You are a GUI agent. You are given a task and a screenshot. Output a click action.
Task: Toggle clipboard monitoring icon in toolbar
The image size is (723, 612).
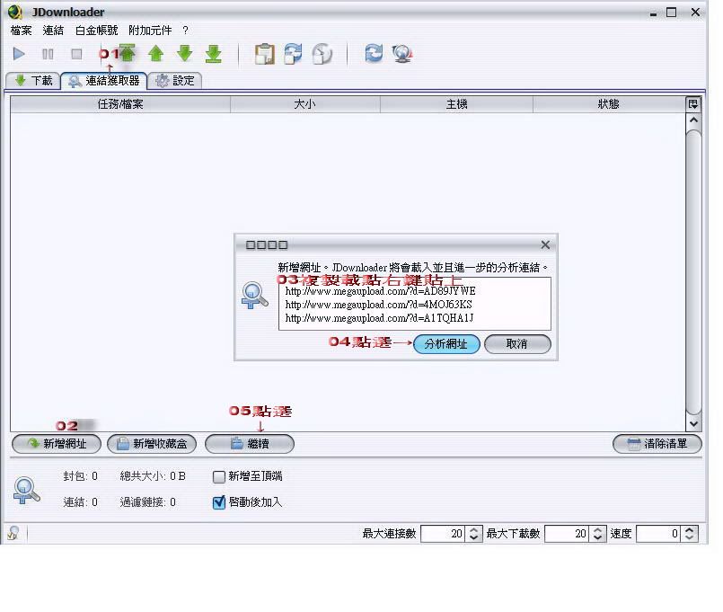(x=265, y=54)
